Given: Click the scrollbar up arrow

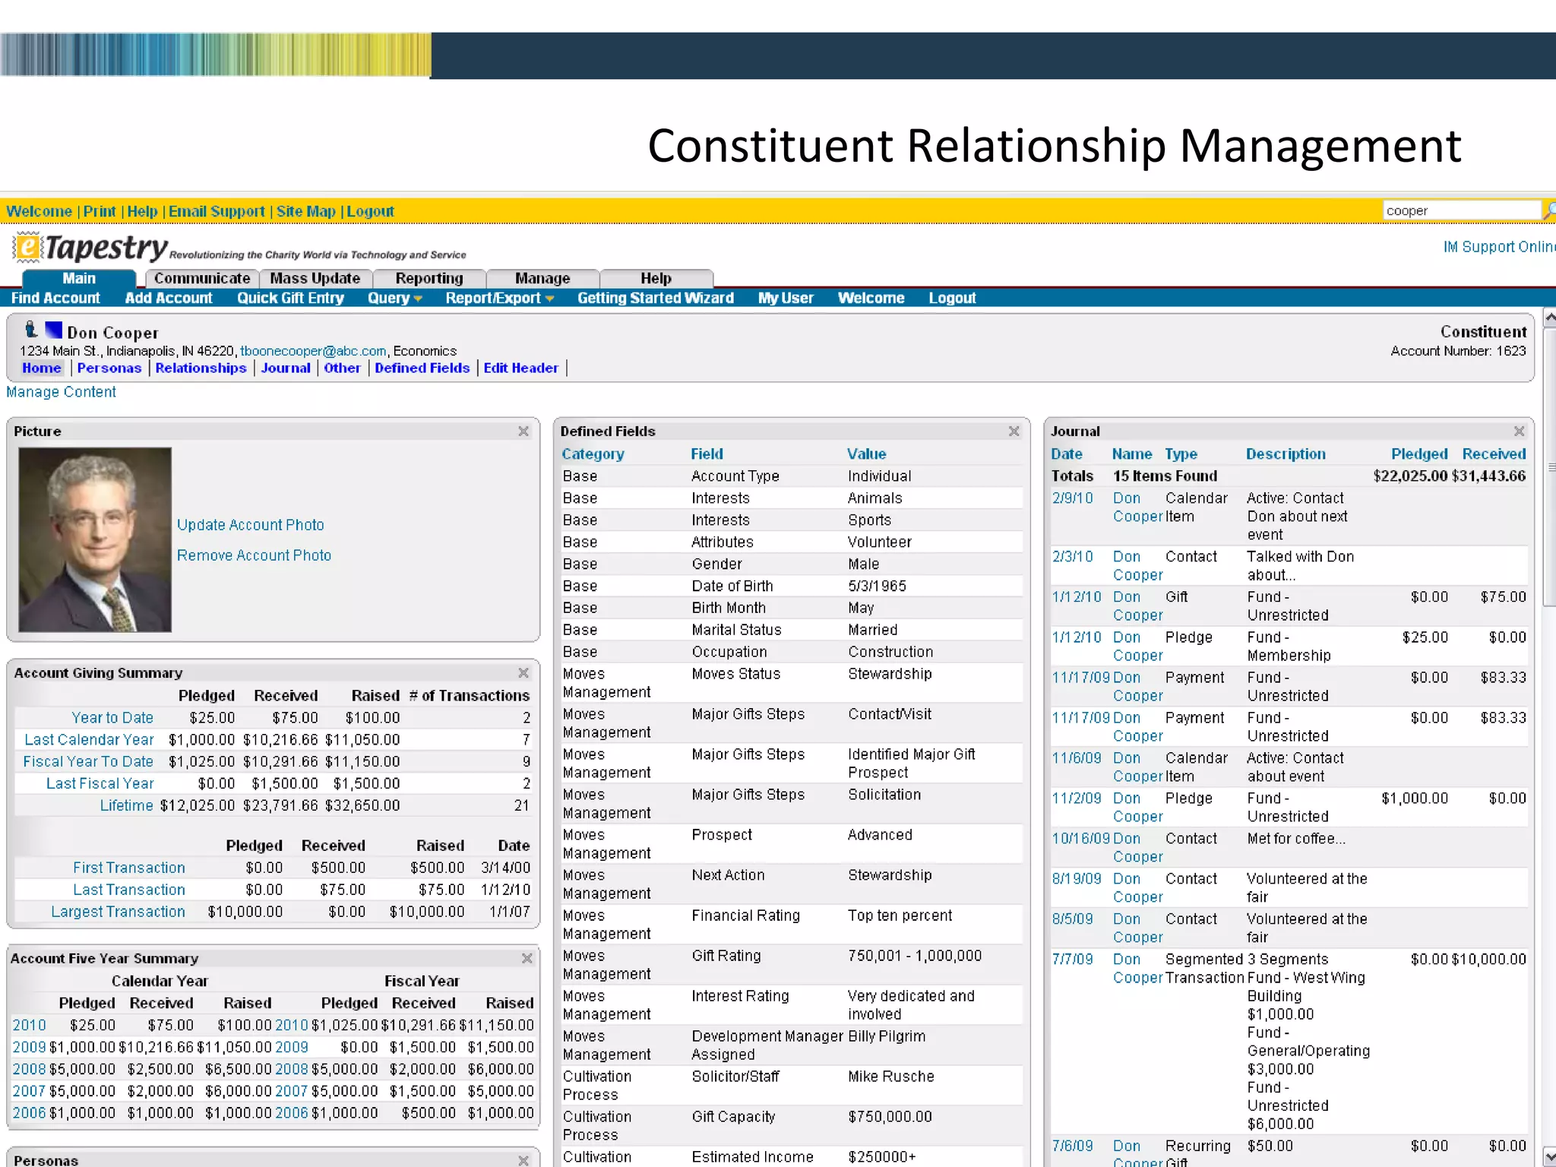Looking at the screenshot, I should point(1550,316).
